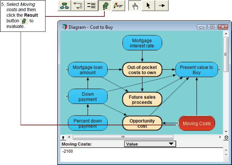
Task: Activate the browse hand tool
Action: pos(135,6)
